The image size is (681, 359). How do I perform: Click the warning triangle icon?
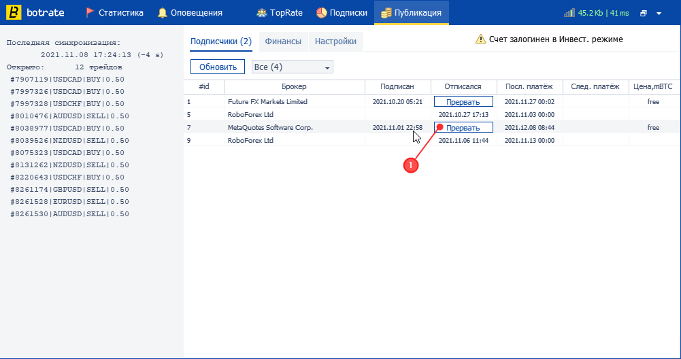point(481,39)
